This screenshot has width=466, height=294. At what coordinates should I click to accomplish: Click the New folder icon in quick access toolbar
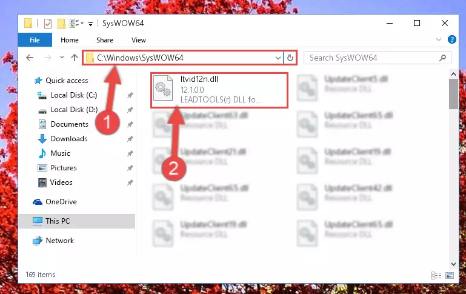[61, 23]
